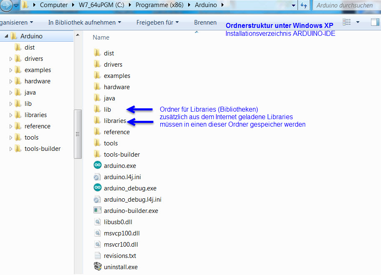
Task: Click Computer in the address breadcrumb
Action: pos(54,5)
